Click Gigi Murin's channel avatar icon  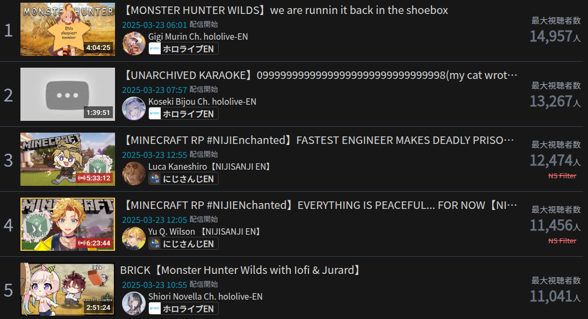(134, 44)
